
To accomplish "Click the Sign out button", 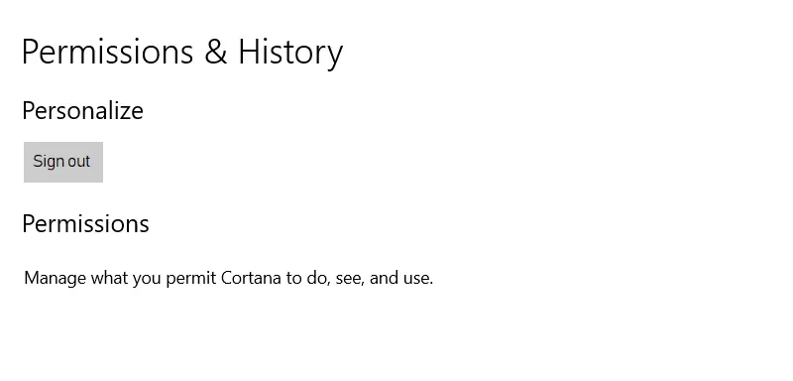I will coord(63,162).
